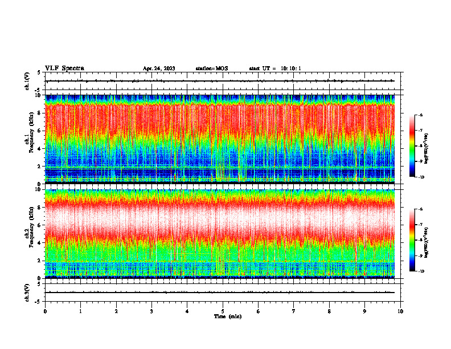
Task: Click time axis tick label "9"
Action: 364,311
